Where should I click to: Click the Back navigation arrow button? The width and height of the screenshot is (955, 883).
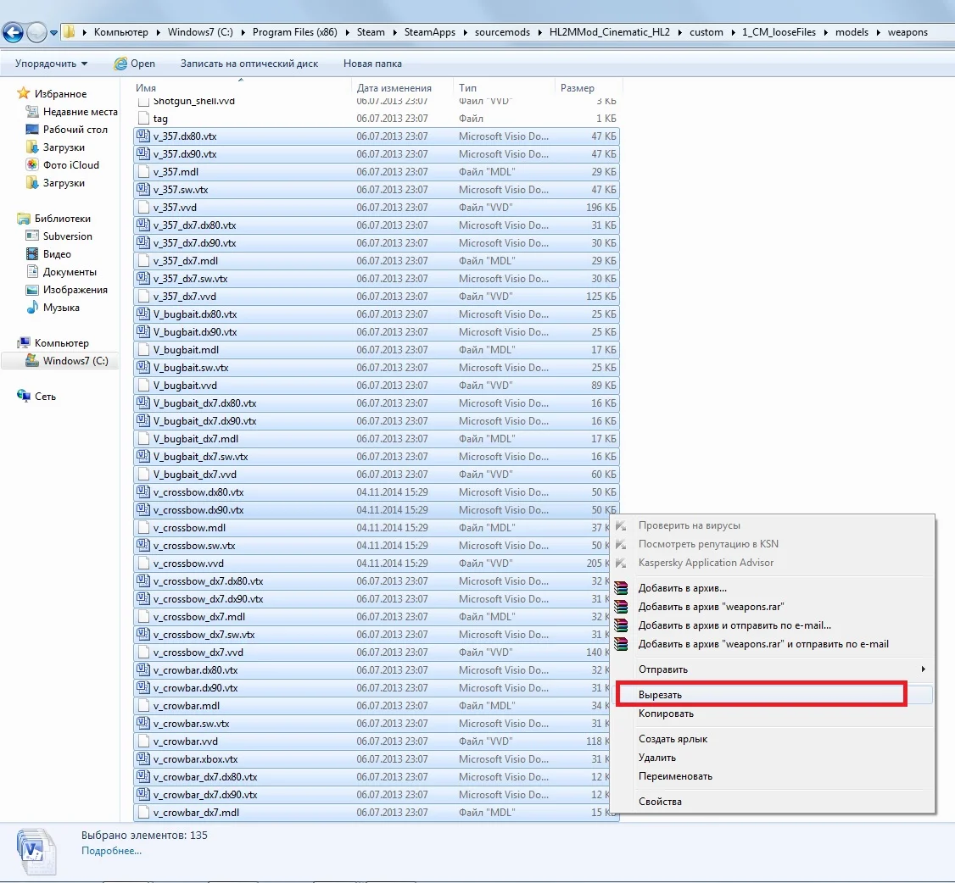pos(14,32)
